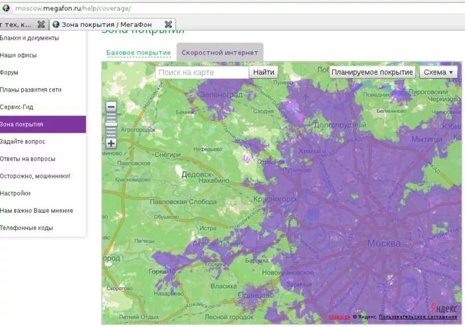Click the 'Поиск на карте' search field
The width and height of the screenshot is (465, 327).
coord(202,72)
